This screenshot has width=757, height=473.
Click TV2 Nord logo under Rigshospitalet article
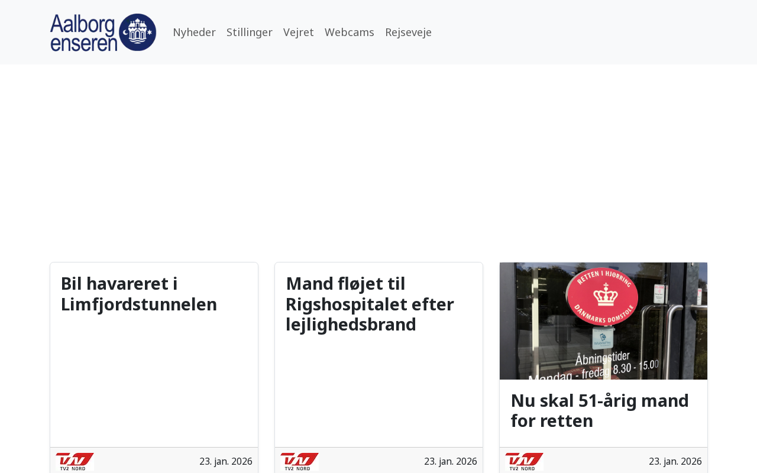tap(300, 462)
